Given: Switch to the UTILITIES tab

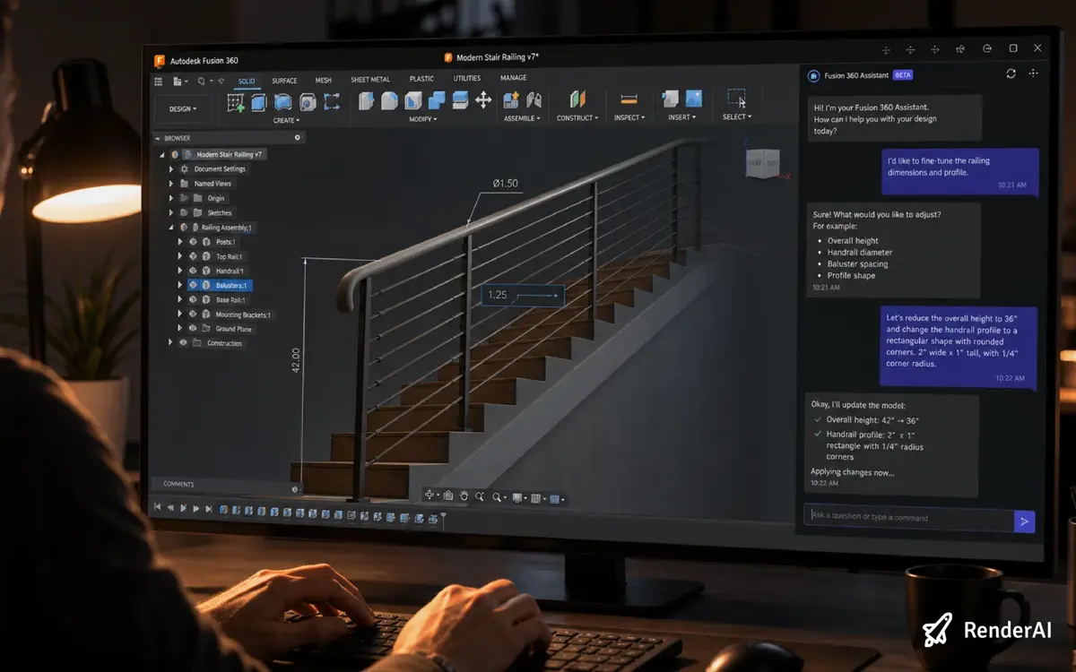Looking at the screenshot, I should point(467,79).
